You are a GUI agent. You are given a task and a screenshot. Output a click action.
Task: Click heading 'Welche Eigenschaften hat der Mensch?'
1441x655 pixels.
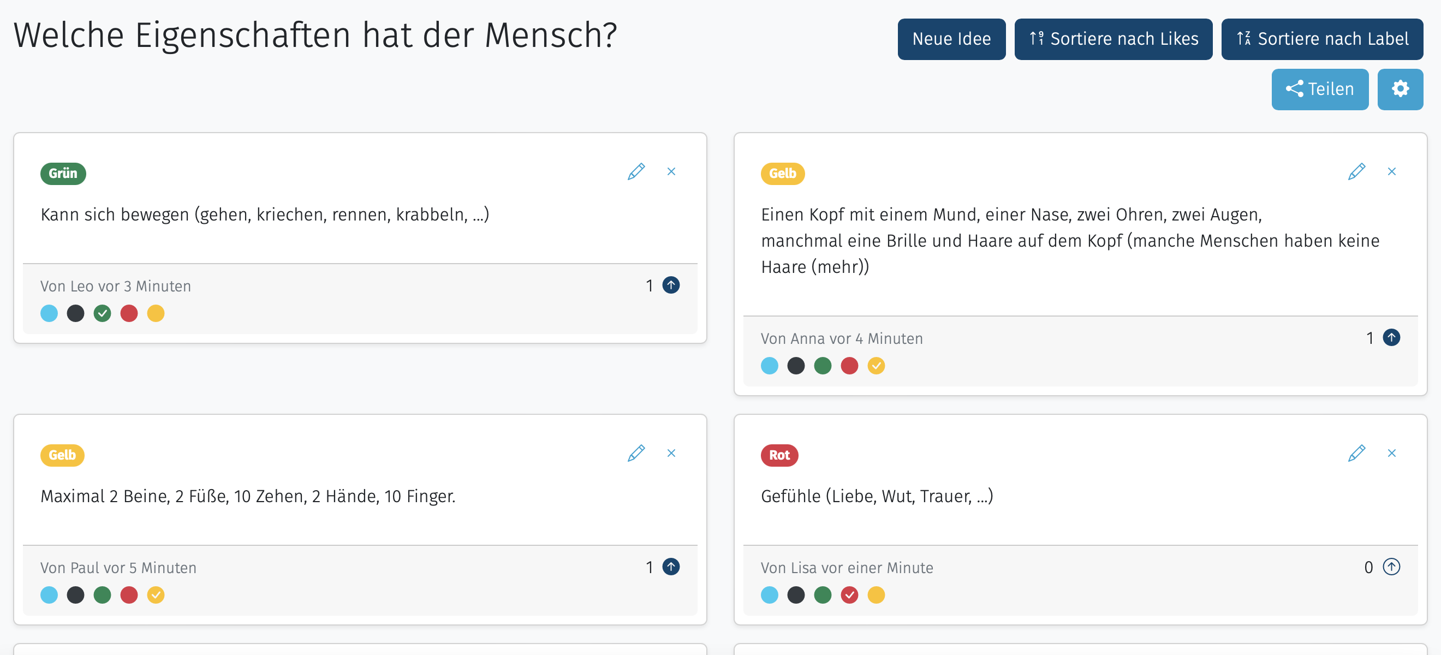[x=315, y=36]
